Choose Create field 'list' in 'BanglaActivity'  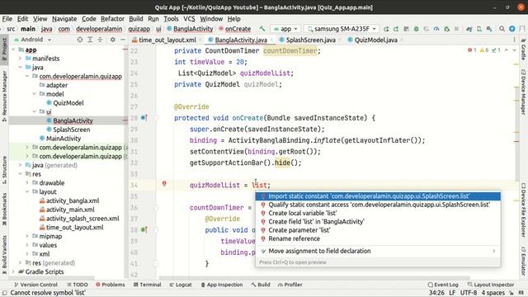378,222
